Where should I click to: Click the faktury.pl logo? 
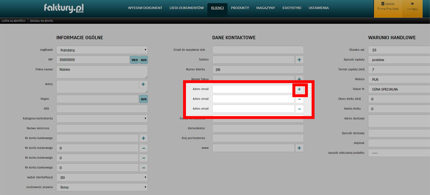click(64, 8)
